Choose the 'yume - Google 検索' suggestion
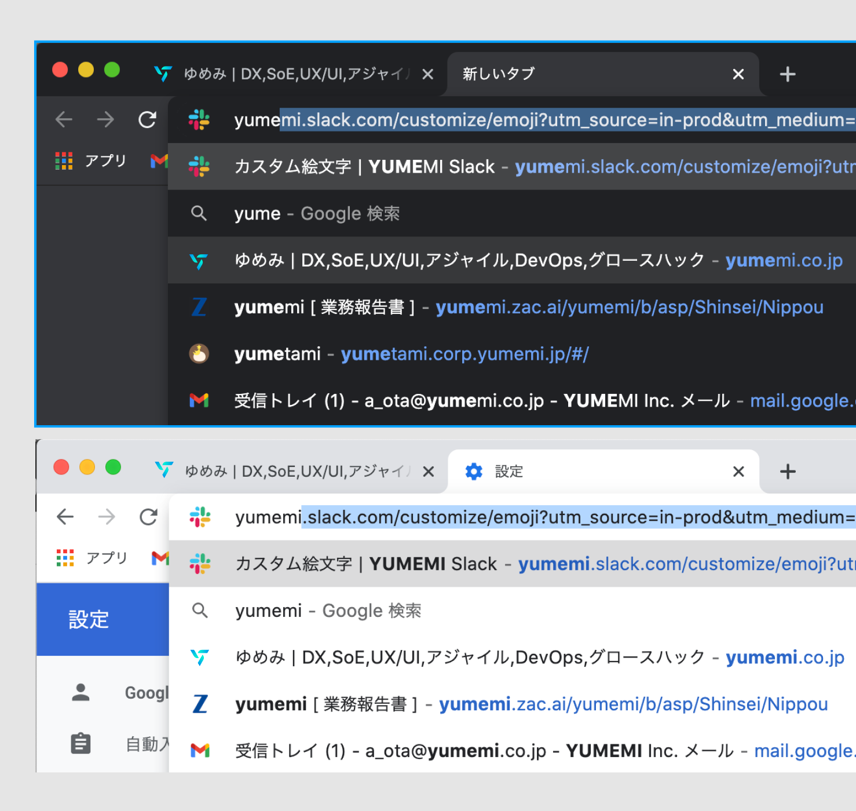Image resolution: width=856 pixels, height=811 pixels. pos(317,214)
